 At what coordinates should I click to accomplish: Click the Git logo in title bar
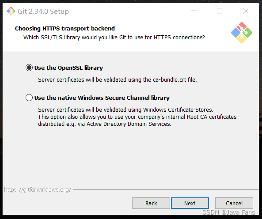tap(11, 11)
